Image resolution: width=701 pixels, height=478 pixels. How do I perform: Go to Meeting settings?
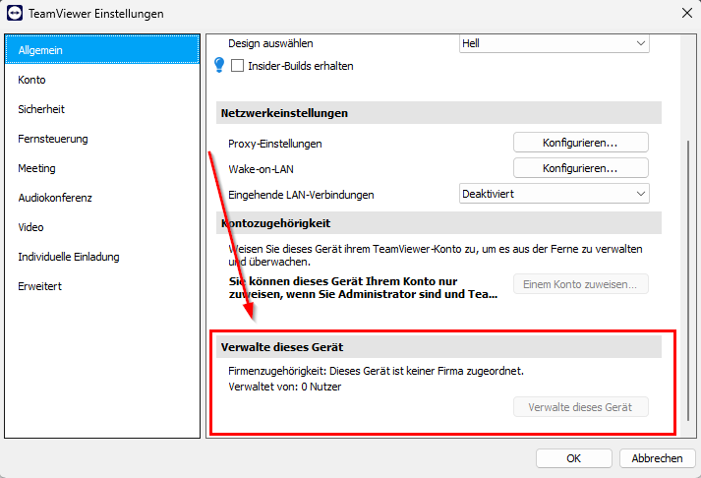[x=102, y=168]
